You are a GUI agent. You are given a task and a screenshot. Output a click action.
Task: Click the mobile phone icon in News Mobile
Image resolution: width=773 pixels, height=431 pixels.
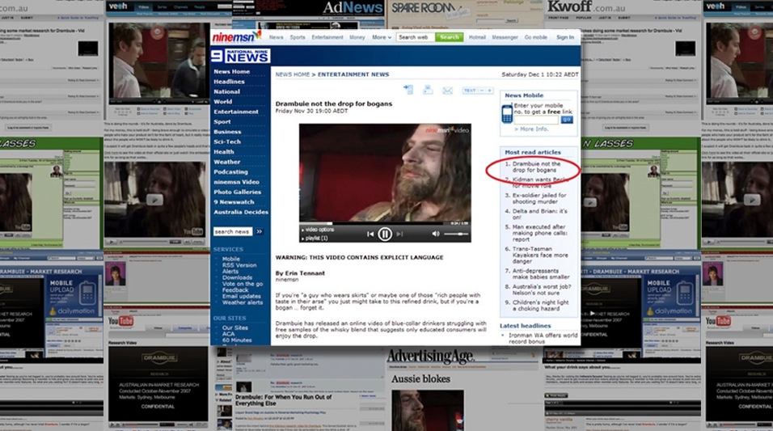tap(507, 114)
